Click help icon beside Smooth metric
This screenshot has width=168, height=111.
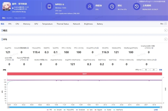click(28, 48)
